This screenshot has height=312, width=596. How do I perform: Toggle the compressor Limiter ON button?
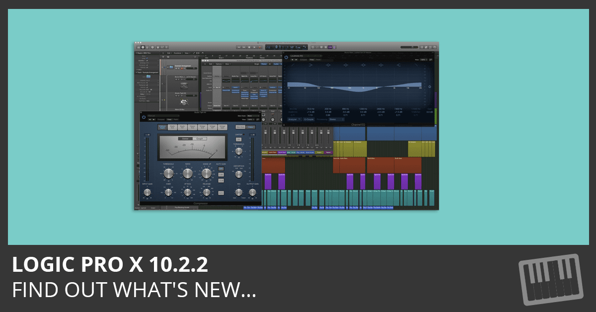(x=238, y=139)
